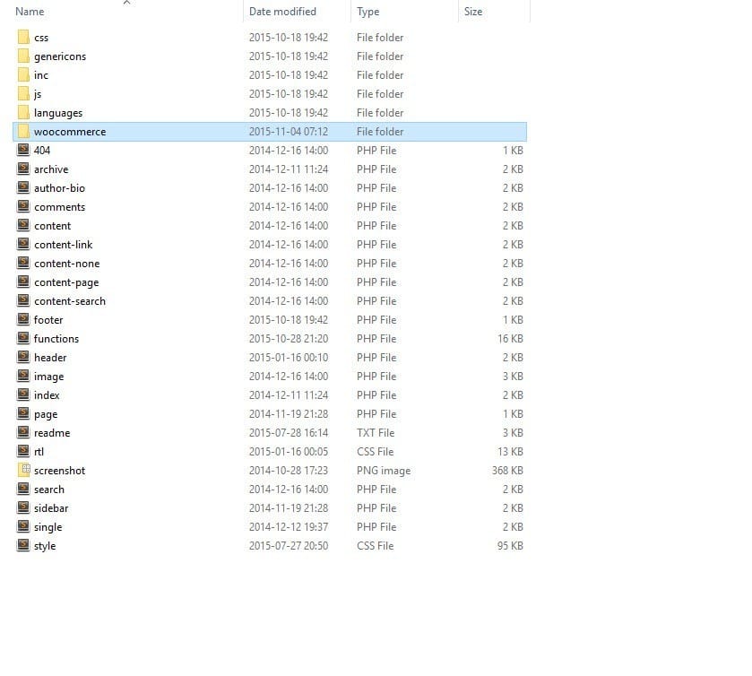
Task: Click the comments file icon
Action: coord(23,206)
